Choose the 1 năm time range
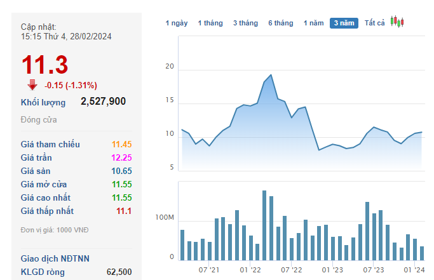The image size is (434, 280). pos(313,23)
